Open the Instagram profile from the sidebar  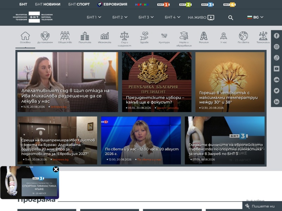click(276, 47)
